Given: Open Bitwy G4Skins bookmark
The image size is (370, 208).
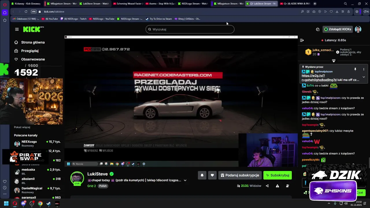Looking at the screenshot, I should pos(187,19).
